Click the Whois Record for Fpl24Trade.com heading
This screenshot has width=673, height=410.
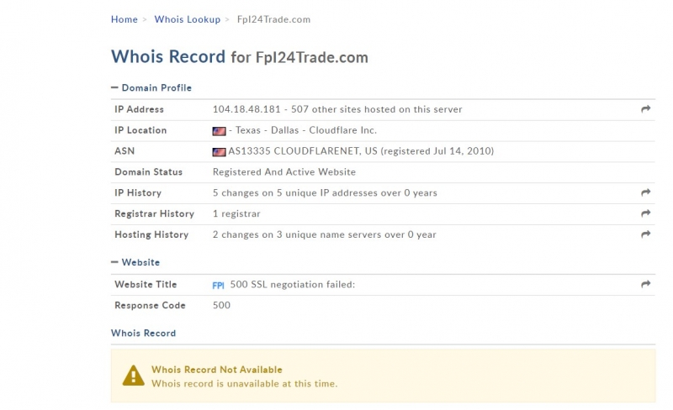[x=240, y=56]
